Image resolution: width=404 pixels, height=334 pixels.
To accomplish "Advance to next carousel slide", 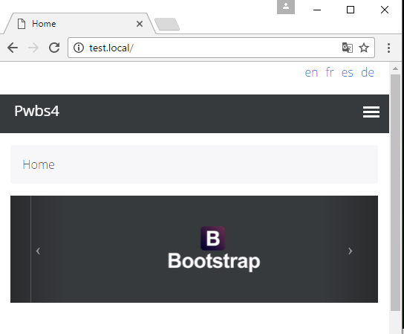I will (x=350, y=251).
